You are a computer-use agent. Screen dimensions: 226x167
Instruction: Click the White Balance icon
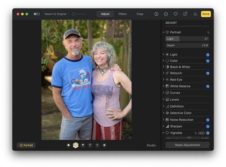[x=167, y=86]
